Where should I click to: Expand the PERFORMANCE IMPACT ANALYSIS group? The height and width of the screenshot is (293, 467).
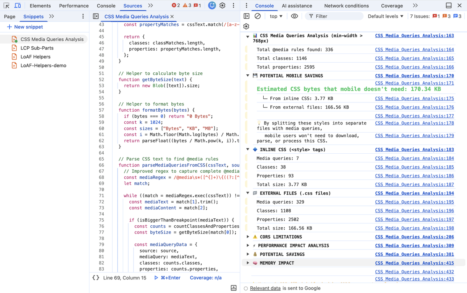tap(248, 246)
